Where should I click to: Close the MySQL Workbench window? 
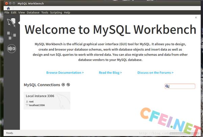click(6, 3)
